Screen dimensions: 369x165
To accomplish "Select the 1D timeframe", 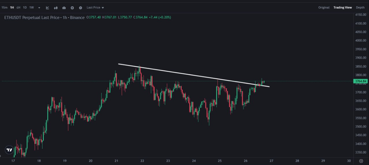I will pyautogui.click(x=25, y=7).
